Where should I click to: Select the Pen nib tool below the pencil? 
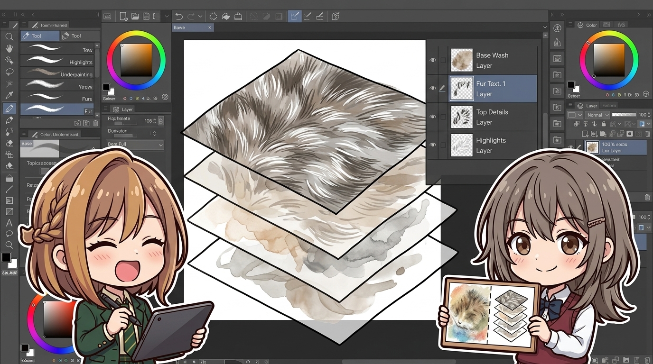pos(9,120)
